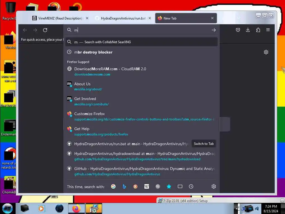Search this time with Google icon
Viewport: 285px width, 214px height.
pos(113,186)
